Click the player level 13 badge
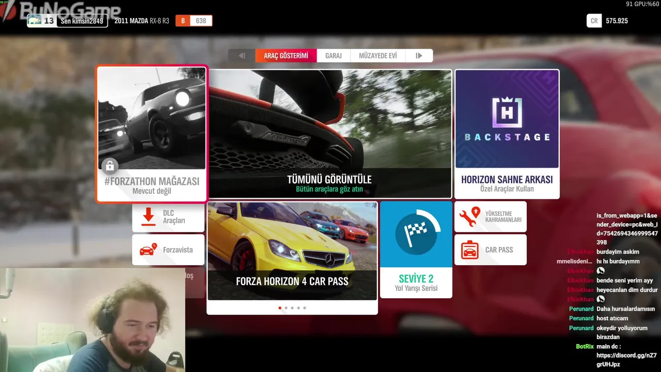The width and height of the screenshot is (661, 372). [41, 21]
